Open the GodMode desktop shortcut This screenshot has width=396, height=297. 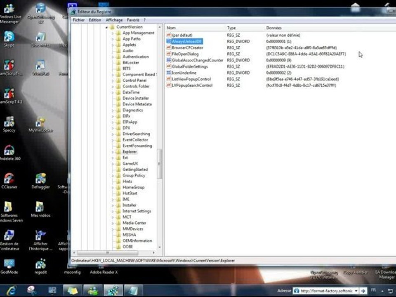click(9, 266)
